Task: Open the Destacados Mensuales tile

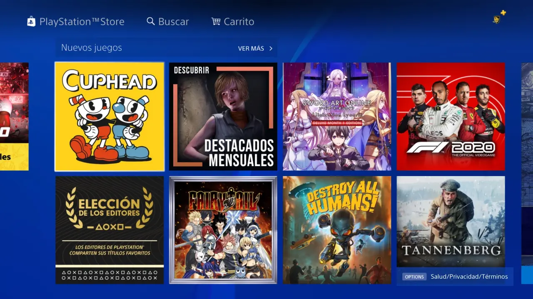Action: point(223,117)
